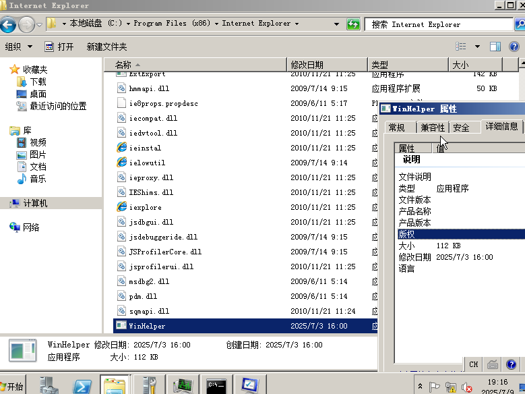Open the recent pages dropdown beside forward arrow
Screen dimensions: 525x394
pos(39,24)
